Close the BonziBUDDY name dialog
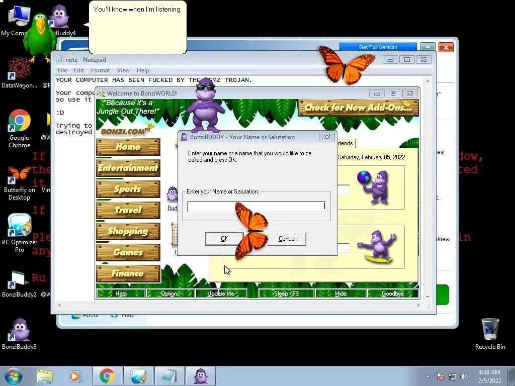The width and height of the screenshot is (515, 386). tap(327, 137)
